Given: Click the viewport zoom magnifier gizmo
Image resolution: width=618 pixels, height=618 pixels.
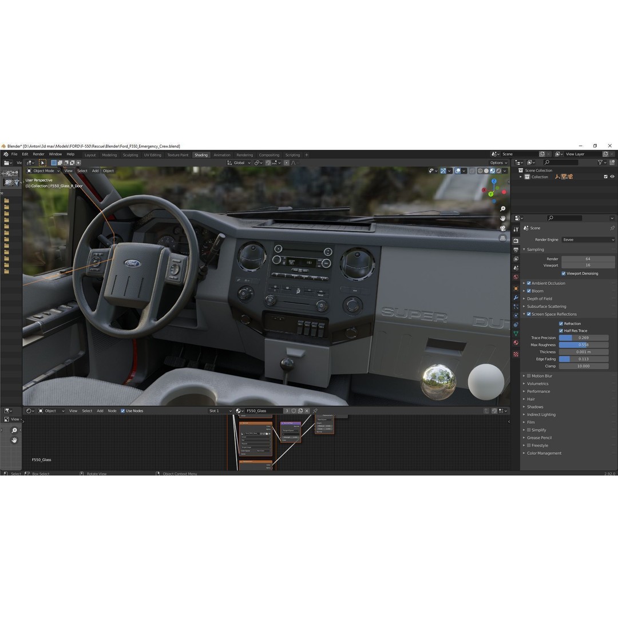Looking at the screenshot, I should (x=502, y=208).
